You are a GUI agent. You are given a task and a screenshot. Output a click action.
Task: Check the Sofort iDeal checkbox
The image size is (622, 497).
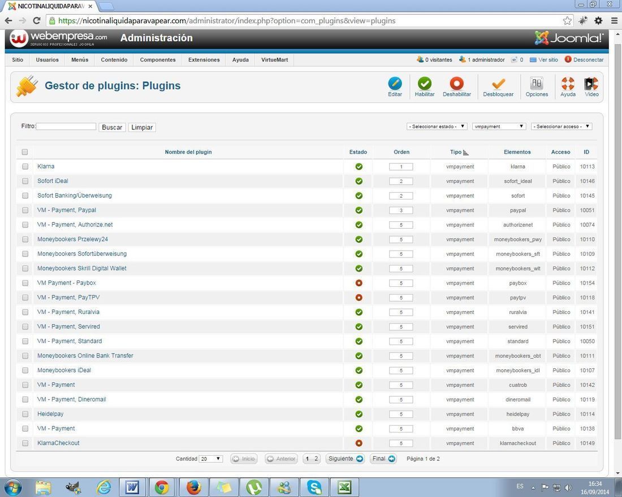[x=25, y=181]
